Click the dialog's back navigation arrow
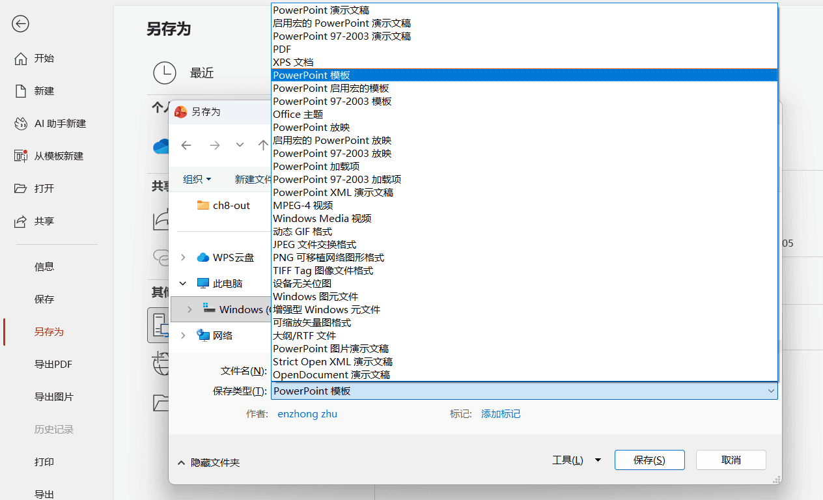This screenshot has width=823, height=500. click(186, 145)
